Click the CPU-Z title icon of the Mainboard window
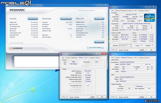Screen dimensions: 161x103 [x=110, y=54]
